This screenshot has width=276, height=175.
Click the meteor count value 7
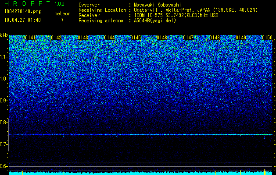pyautogui.click(x=62, y=20)
